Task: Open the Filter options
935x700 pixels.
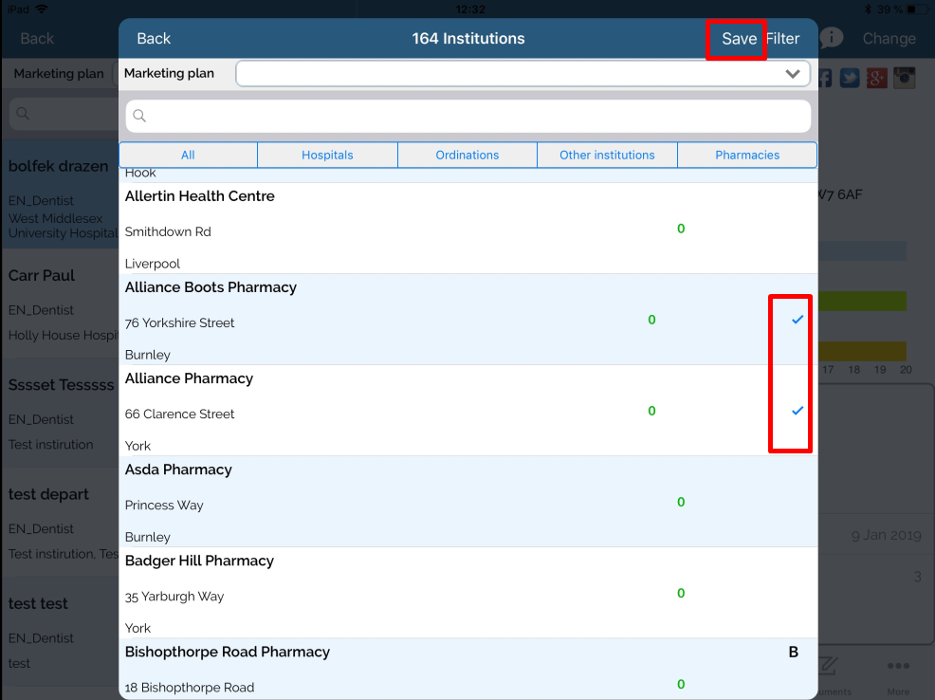Action: click(783, 39)
